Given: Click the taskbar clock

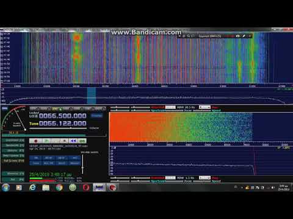Looking at the screenshot, I should pos(284,187).
